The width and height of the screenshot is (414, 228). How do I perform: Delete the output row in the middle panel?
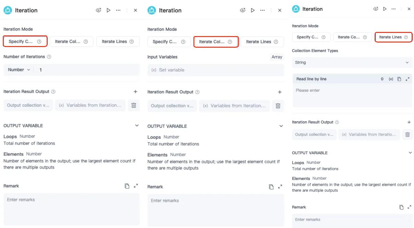pyautogui.click(x=278, y=106)
